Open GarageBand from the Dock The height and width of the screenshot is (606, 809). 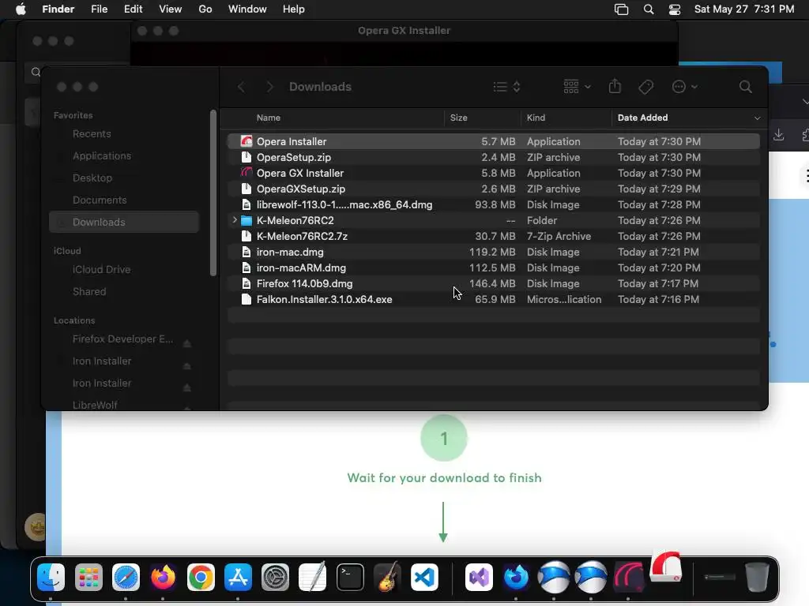tap(387, 577)
